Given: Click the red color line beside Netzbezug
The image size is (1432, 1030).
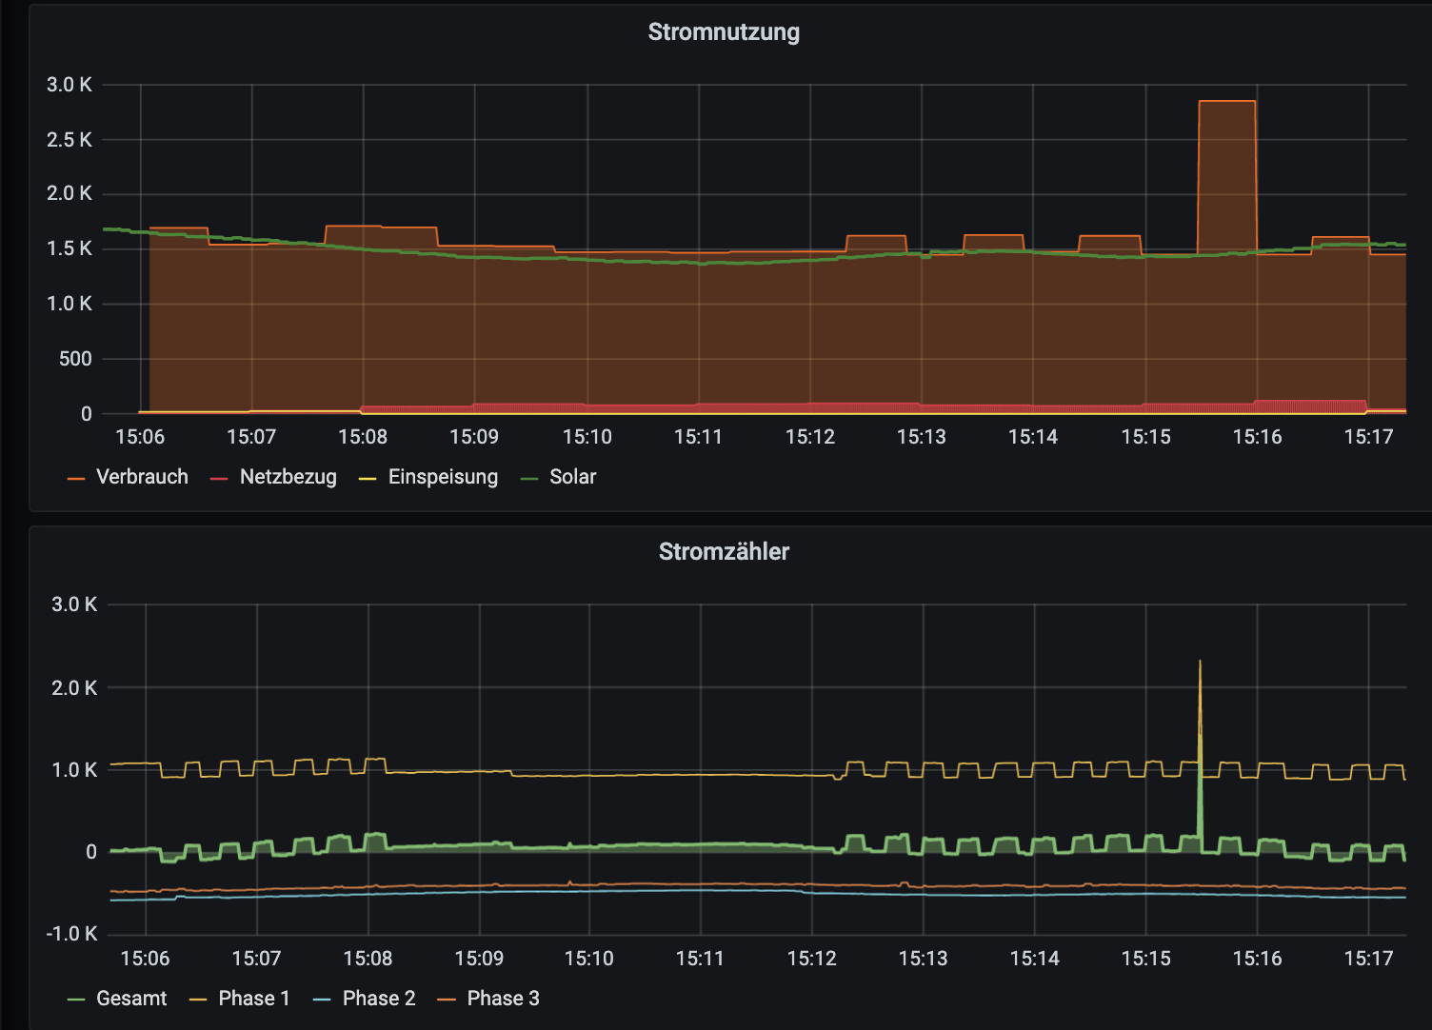Looking at the screenshot, I should click(220, 478).
